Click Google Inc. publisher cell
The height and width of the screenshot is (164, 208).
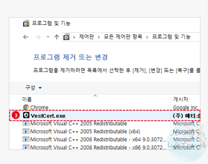[x=186, y=108]
